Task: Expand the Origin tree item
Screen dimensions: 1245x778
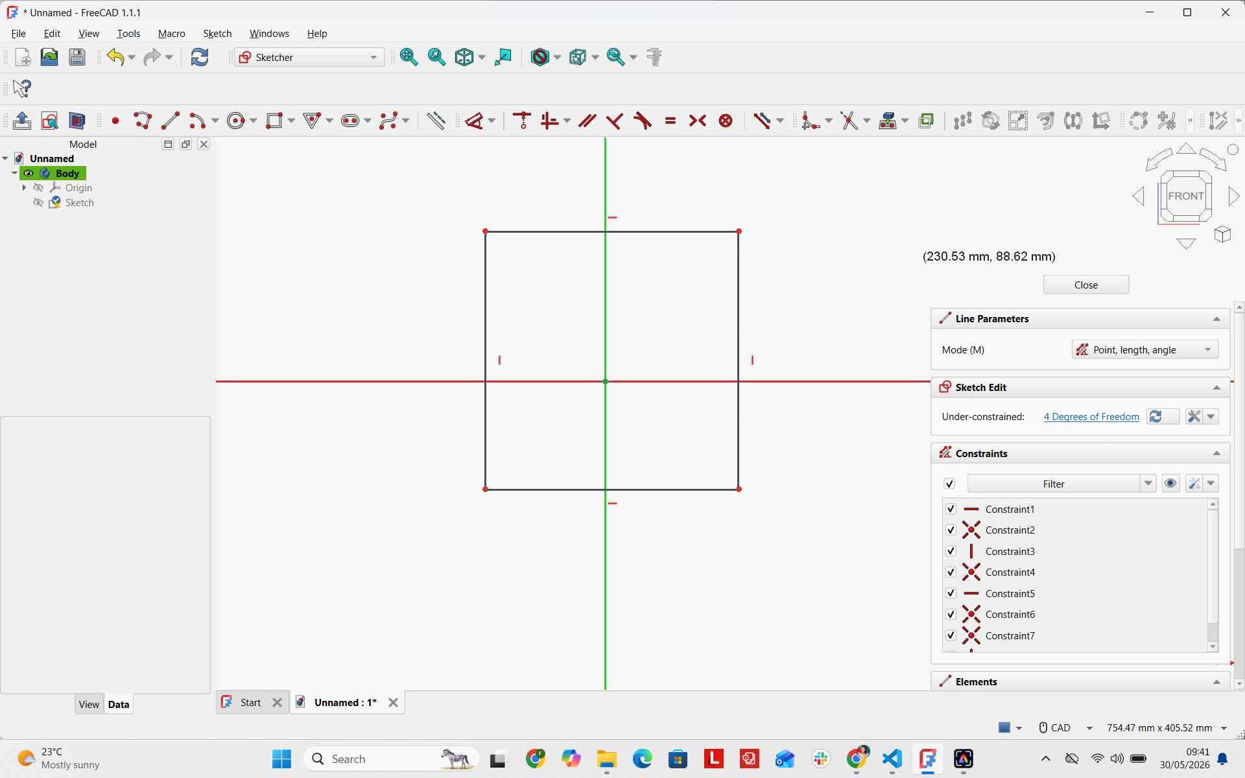Action: pyautogui.click(x=24, y=188)
